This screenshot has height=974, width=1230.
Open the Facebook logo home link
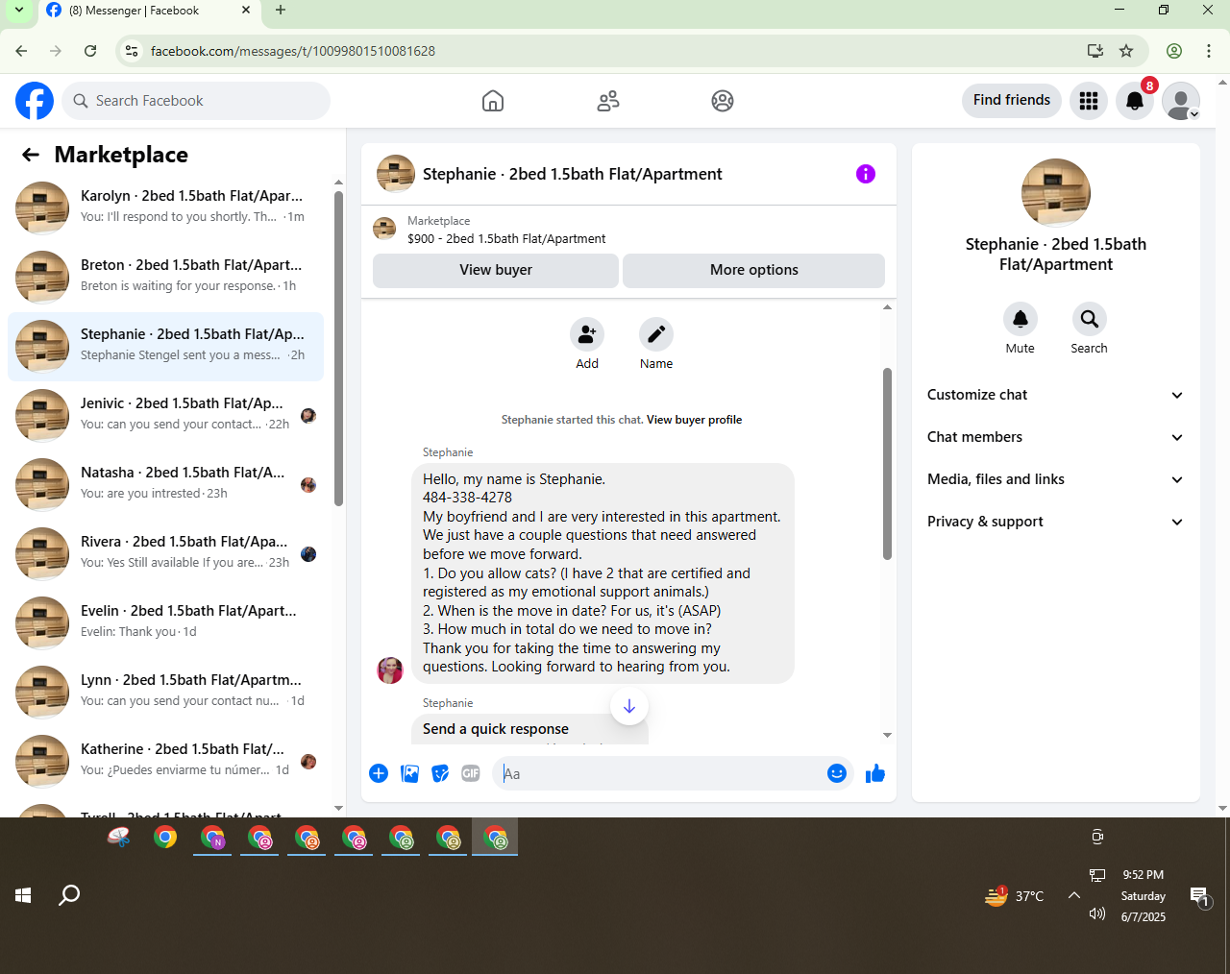[x=35, y=101]
